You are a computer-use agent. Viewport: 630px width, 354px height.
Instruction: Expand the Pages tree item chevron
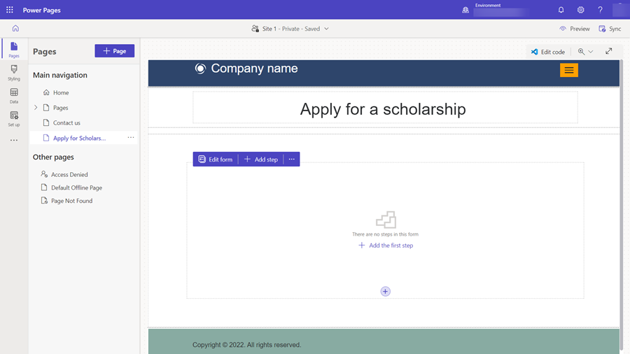36,108
